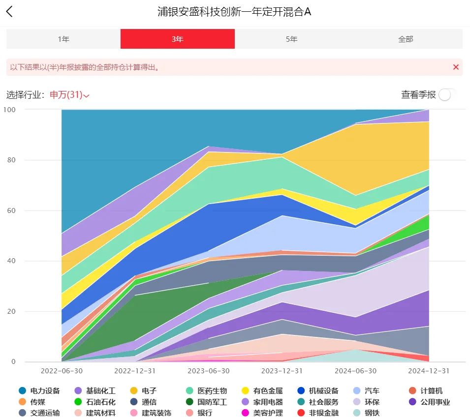The image size is (470, 420).
Task: Click the 建筑装饰 legend entry
Action: click(x=151, y=413)
